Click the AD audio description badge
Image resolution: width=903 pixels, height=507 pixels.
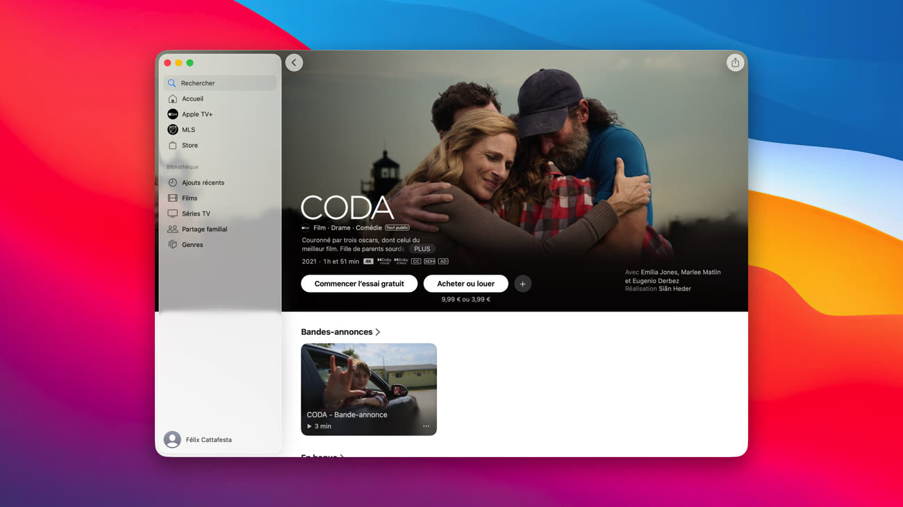pyautogui.click(x=443, y=261)
